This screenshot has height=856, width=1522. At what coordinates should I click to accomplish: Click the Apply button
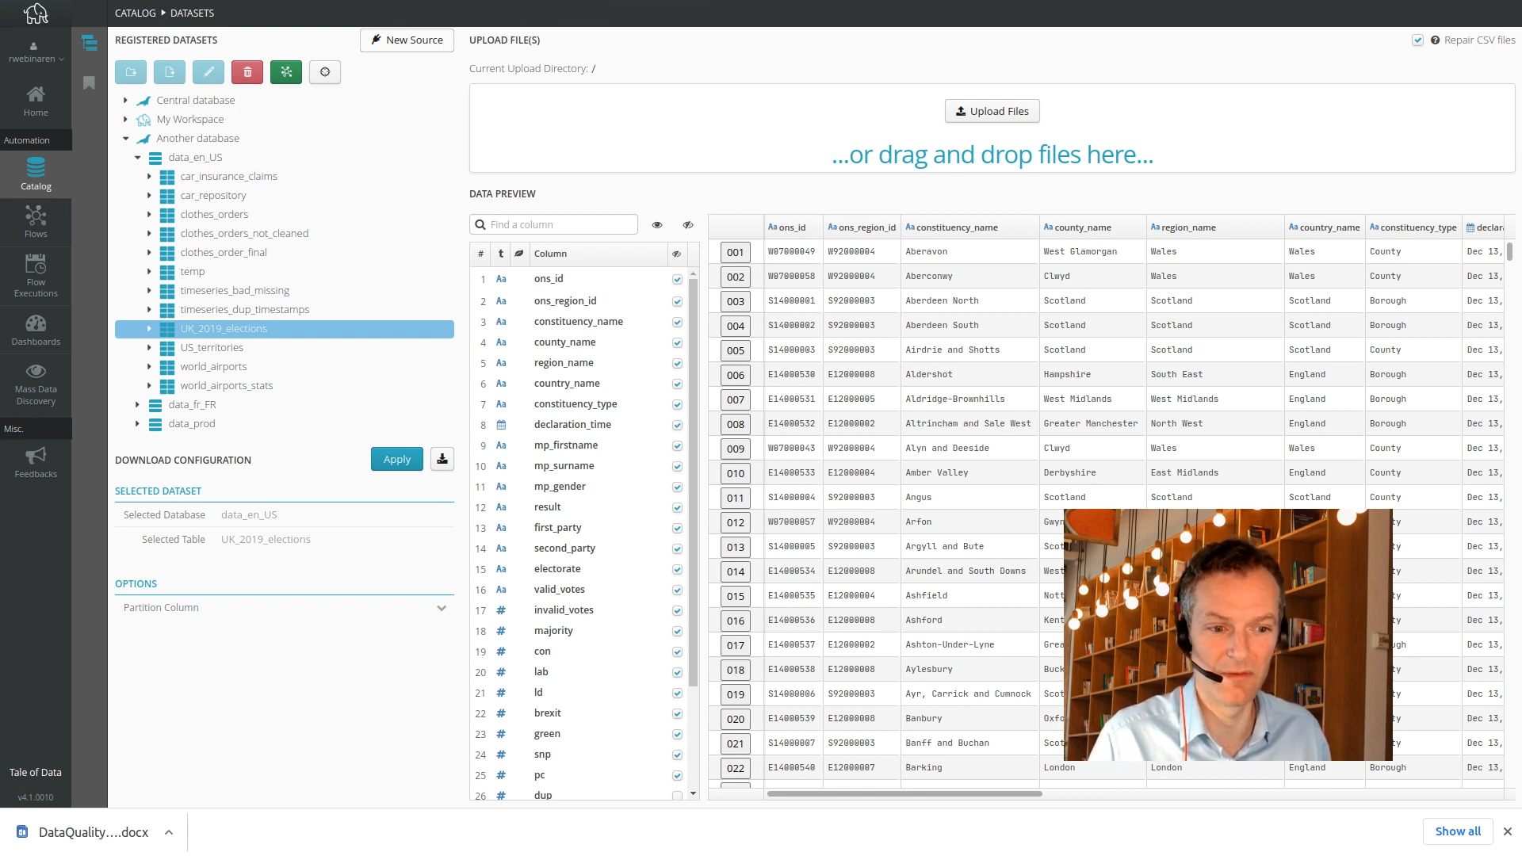397,459
